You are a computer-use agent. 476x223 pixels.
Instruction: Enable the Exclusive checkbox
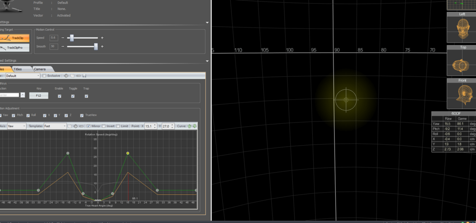tap(44, 75)
